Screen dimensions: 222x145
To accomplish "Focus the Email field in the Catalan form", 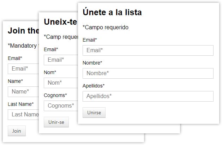I will point(61,60).
